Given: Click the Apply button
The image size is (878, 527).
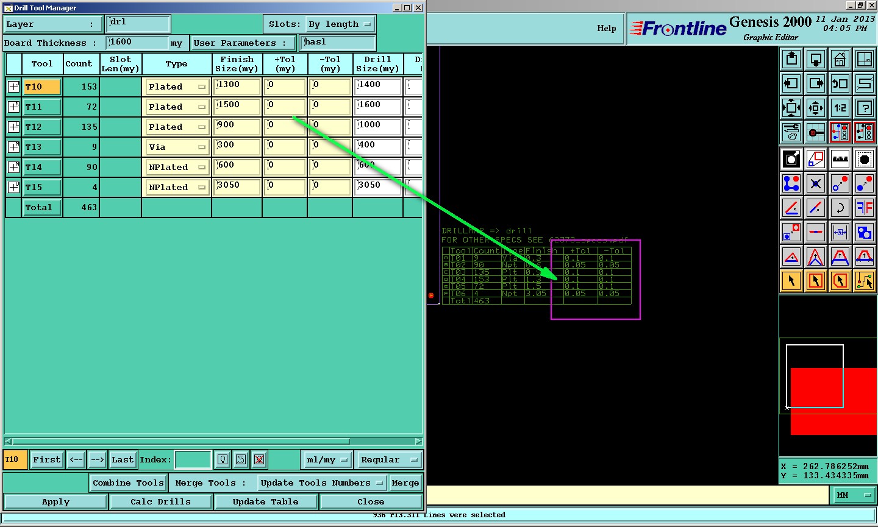Looking at the screenshot, I should click(55, 501).
